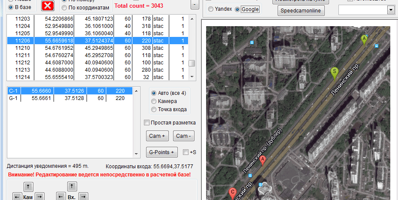
Task: Tick the +S checkbox
Action: 185,152
